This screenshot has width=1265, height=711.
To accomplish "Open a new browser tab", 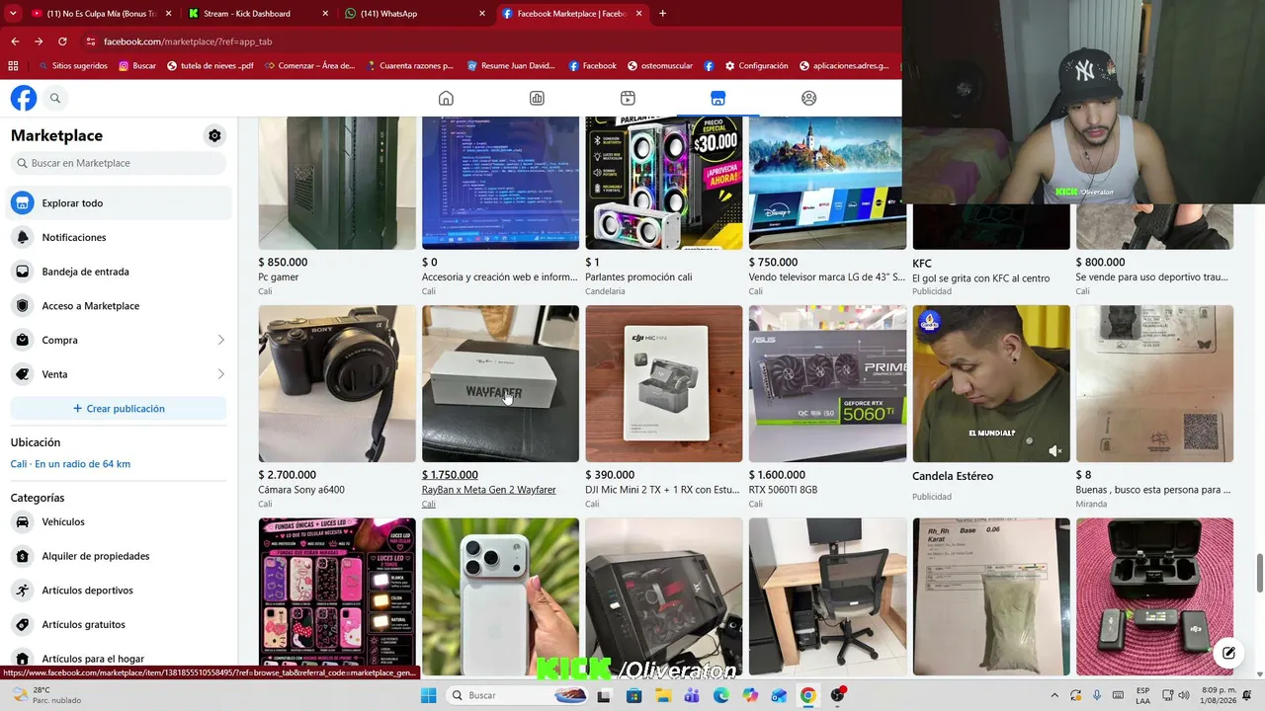I will pos(662,14).
